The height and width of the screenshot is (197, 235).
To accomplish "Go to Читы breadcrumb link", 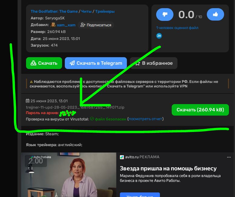I will click(x=86, y=11).
